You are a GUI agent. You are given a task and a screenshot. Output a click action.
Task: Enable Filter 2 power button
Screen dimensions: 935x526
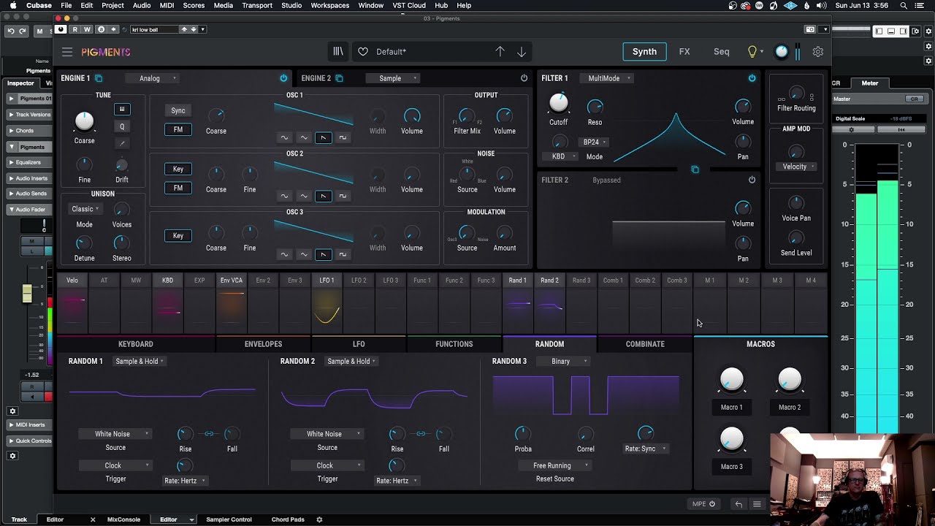click(x=752, y=180)
